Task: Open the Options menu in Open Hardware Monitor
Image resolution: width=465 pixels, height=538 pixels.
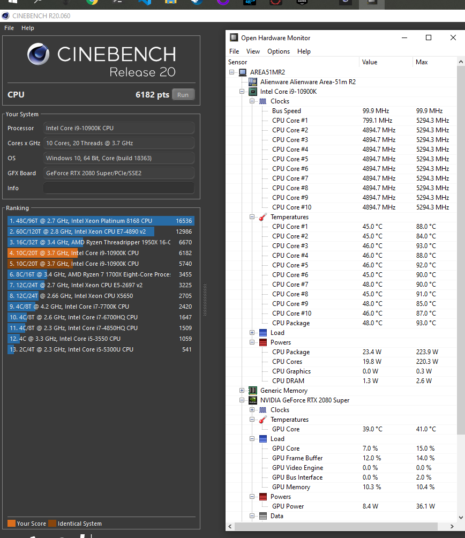Action: coord(279,51)
